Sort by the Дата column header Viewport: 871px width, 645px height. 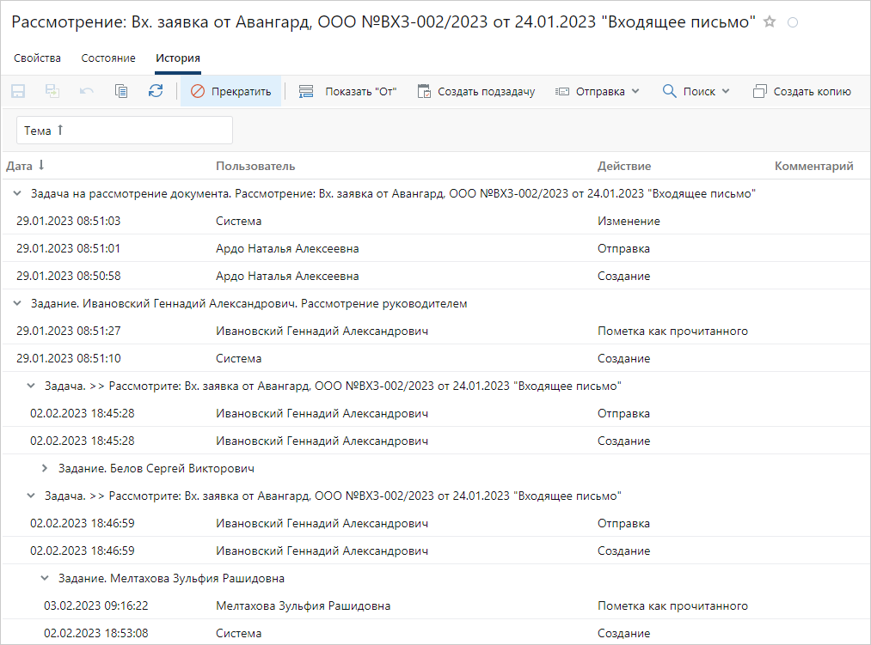(x=25, y=166)
